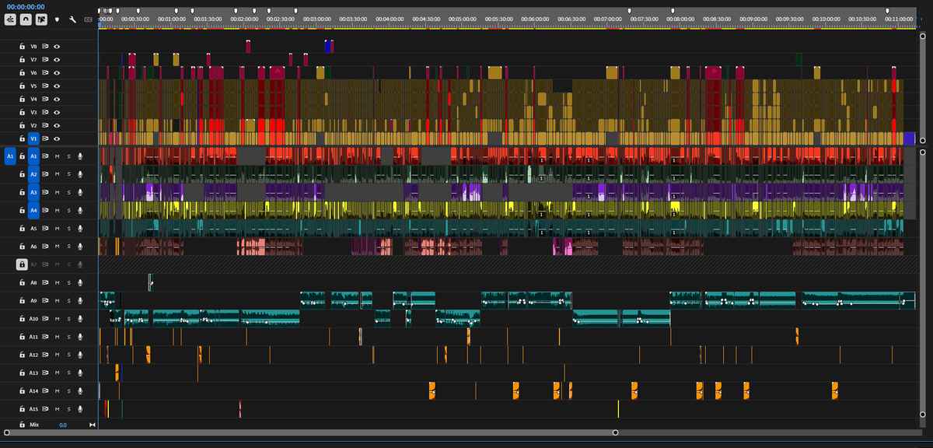
Task: Click voice-over record mic on A6
Action: (x=80, y=247)
